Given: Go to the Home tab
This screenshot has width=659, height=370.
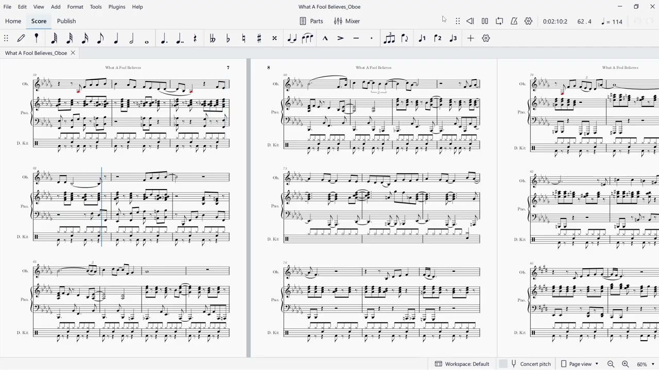Looking at the screenshot, I should tap(13, 21).
